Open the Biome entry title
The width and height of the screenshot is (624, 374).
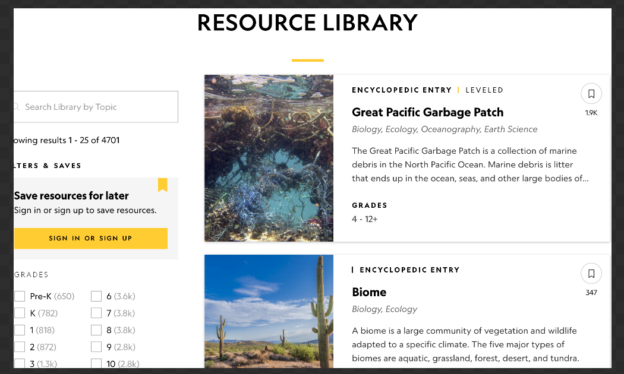[369, 292]
